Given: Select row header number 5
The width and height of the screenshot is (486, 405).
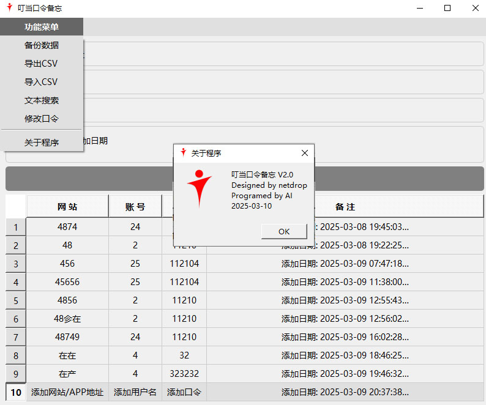Looking at the screenshot, I should (x=16, y=300).
